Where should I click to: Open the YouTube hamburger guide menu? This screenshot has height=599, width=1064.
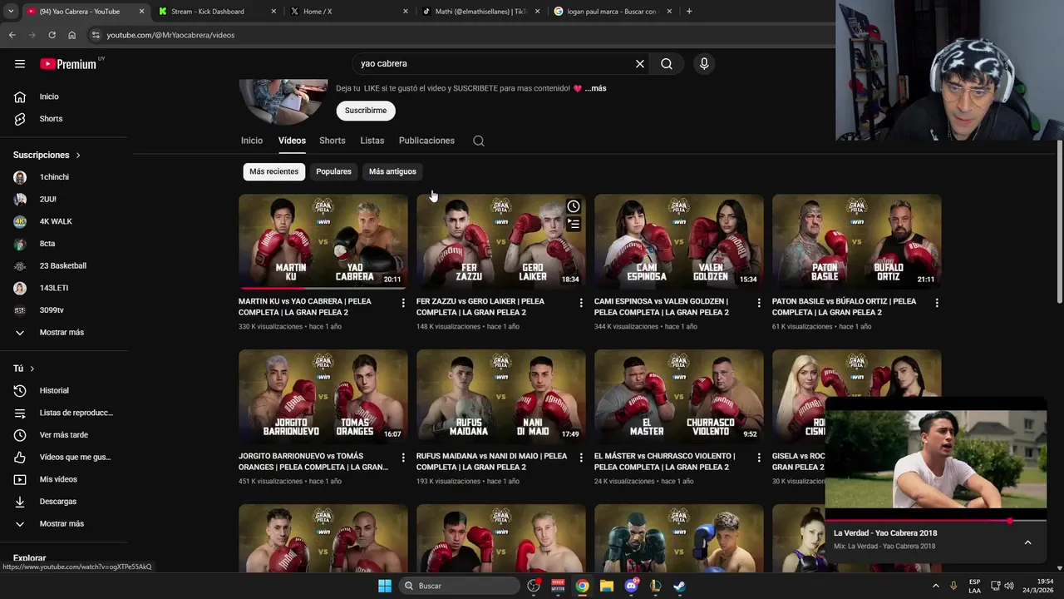[x=20, y=64]
